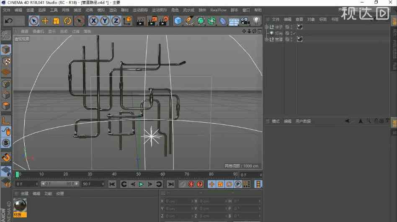Image resolution: width=397 pixels, height=222 pixels.
Task: Click frame 50 on the timeline ruler
Action: [138, 174]
